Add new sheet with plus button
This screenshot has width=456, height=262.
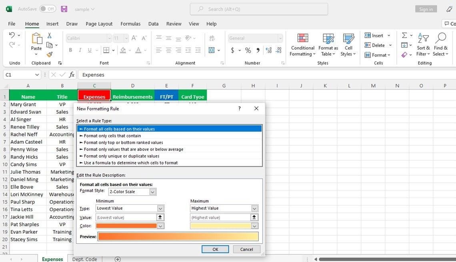118,259
